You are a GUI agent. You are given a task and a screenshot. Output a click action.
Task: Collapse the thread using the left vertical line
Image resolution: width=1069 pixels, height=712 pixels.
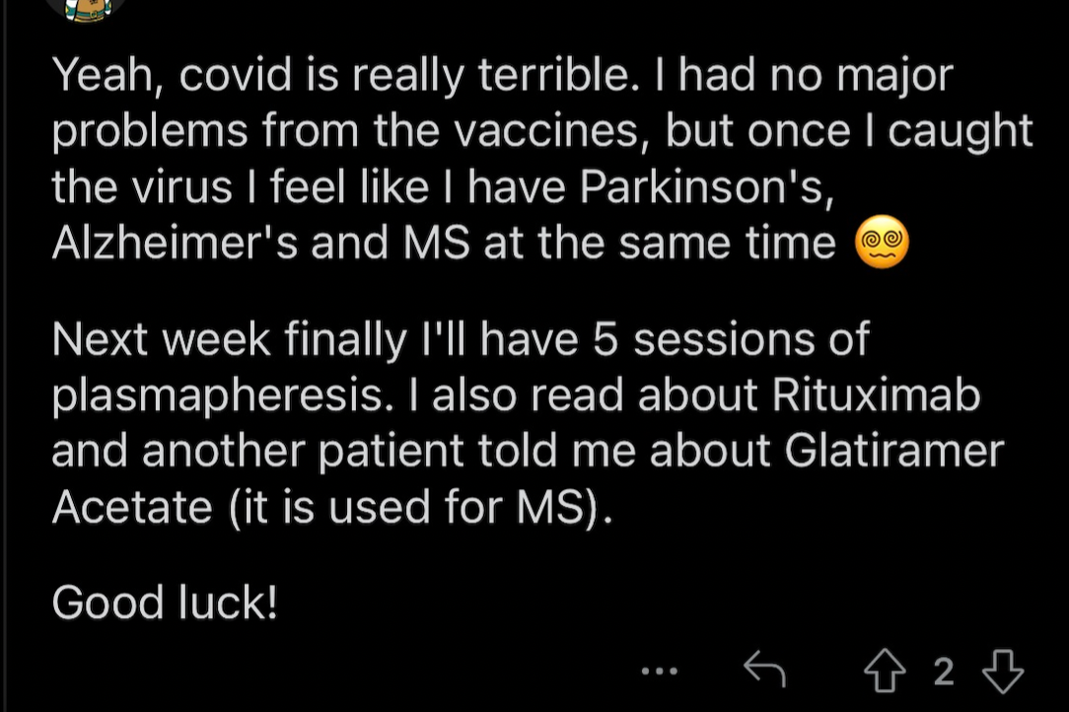point(4,356)
